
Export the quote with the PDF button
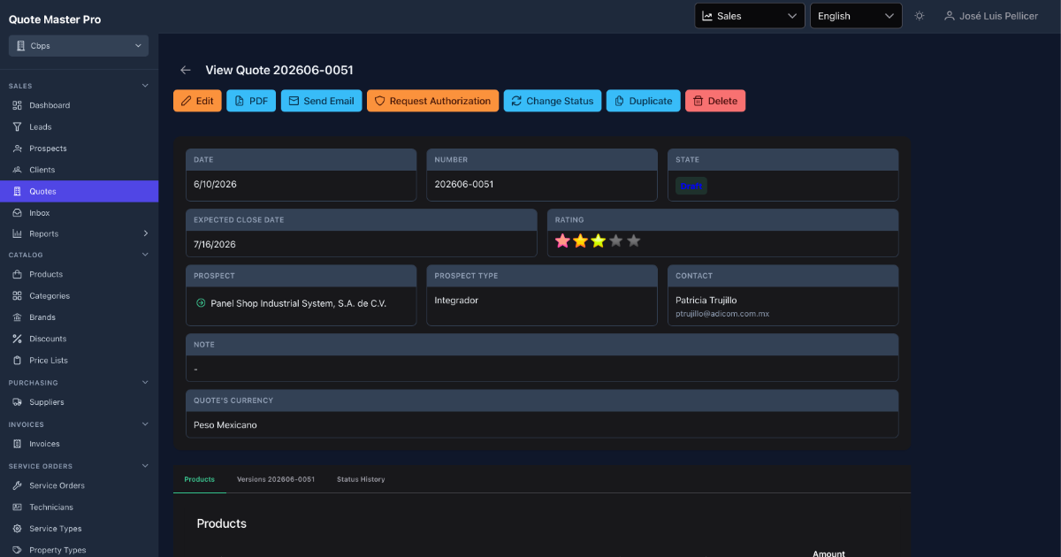pyautogui.click(x=251, y=101)
